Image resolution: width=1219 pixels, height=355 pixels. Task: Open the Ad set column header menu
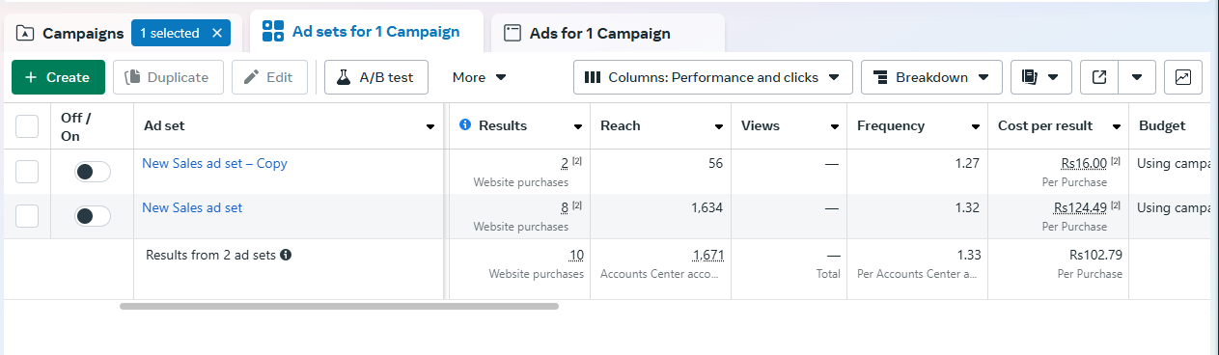(x=429, y=127)
